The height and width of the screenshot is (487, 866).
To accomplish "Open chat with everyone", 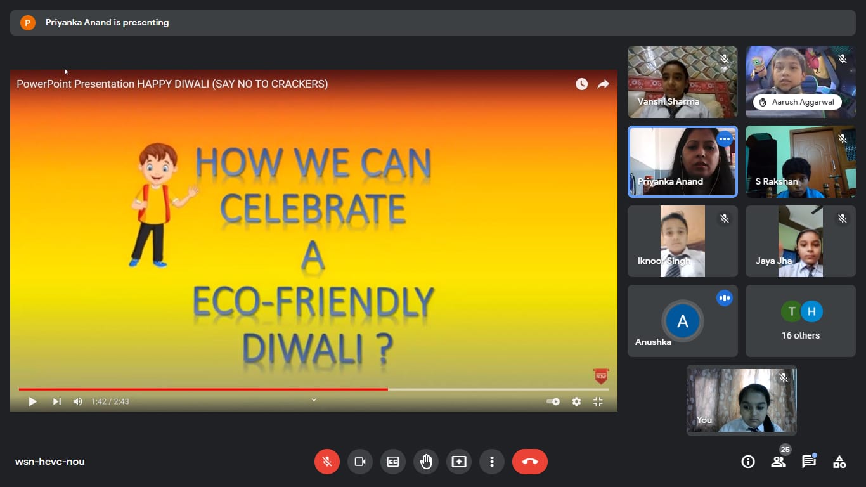I will click(x=809, y=462).
